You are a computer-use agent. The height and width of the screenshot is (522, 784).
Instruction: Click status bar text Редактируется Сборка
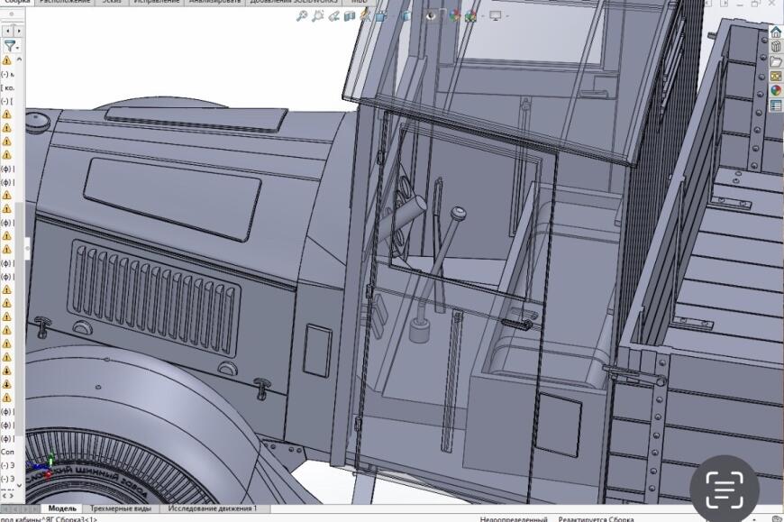[596, 519]
